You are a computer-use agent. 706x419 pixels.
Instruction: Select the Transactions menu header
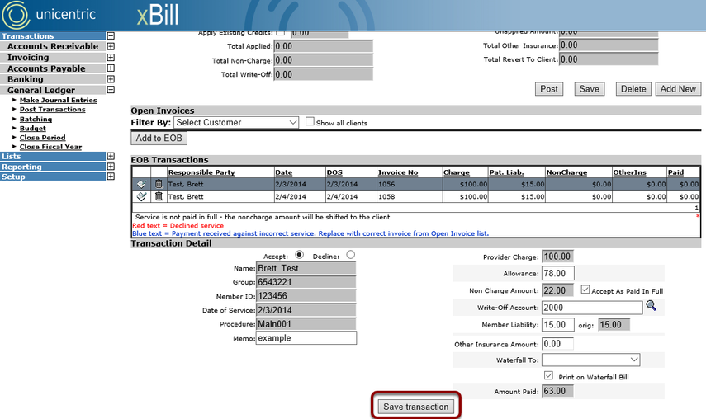pos(53,36)
